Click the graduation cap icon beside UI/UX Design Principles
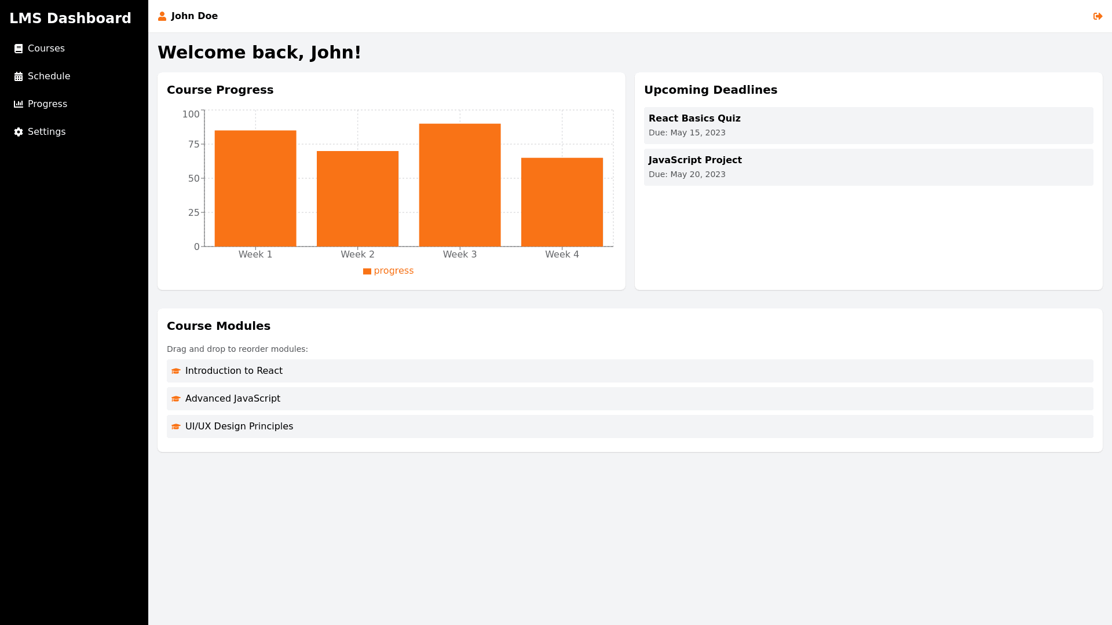Image resolution: width=1112 pixels, height=625 pixels. pyautogui.click(x=176, y=427)
